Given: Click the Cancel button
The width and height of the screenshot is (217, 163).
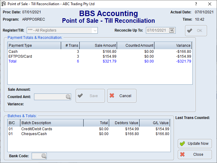Looking at the screenshot, I should pyautogui.click(x=122, y=96).
